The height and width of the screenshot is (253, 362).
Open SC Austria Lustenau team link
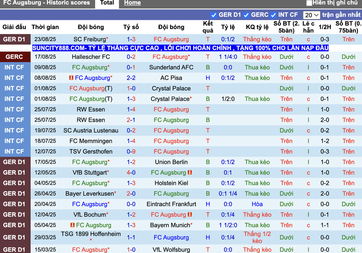pyautogui.click(x=91, y=131)
